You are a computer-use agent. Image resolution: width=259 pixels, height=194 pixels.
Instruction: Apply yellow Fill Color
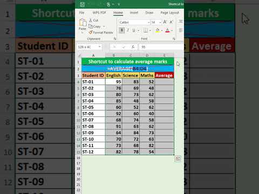coord(158,30)
